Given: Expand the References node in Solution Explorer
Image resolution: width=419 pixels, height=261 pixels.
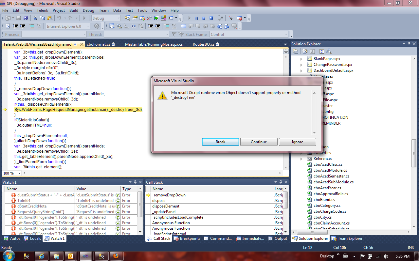Looking at the screenshot, I should tap(301, 159).
